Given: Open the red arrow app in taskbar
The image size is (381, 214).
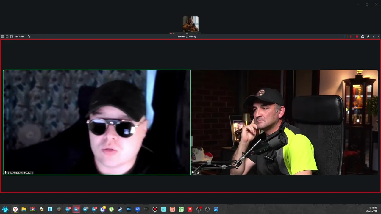Looking at the screenshot, I should (x=190, y=209).
